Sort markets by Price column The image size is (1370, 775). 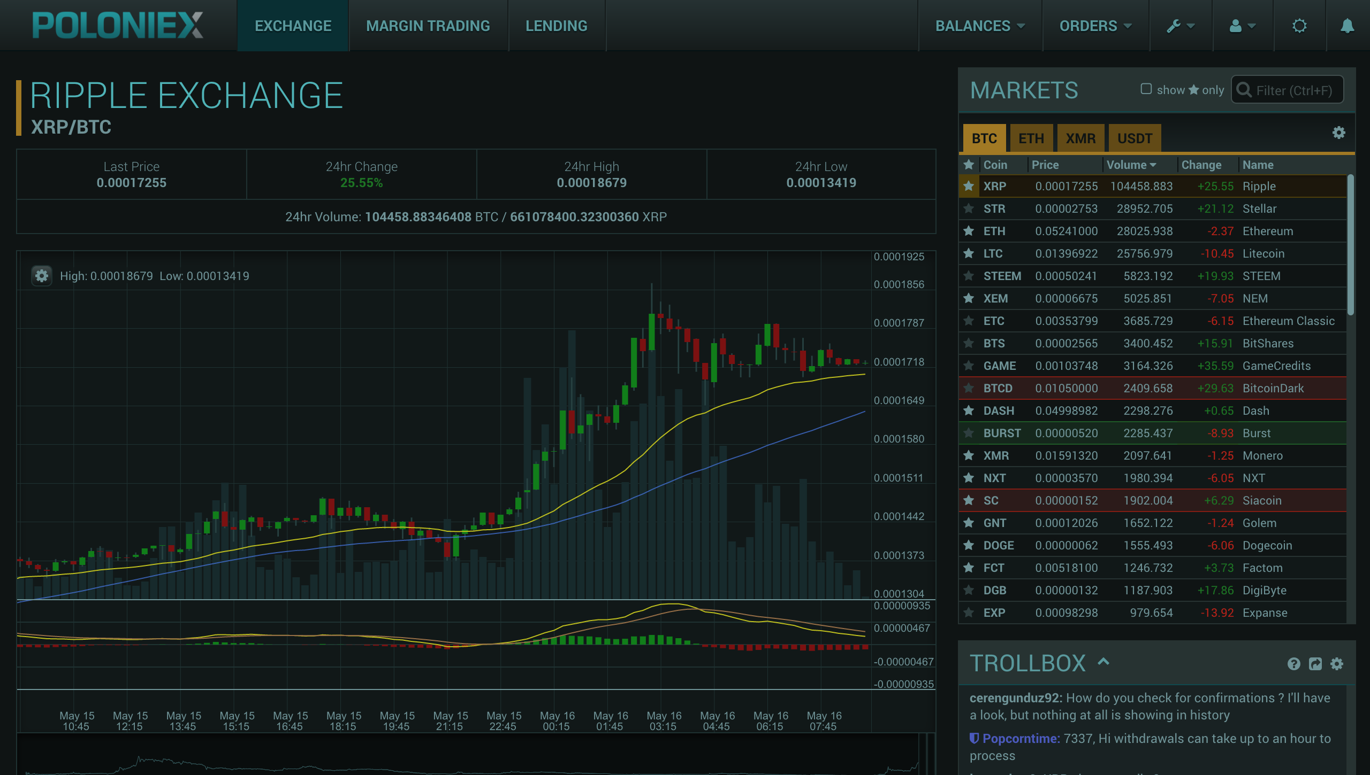(1045, 165)
